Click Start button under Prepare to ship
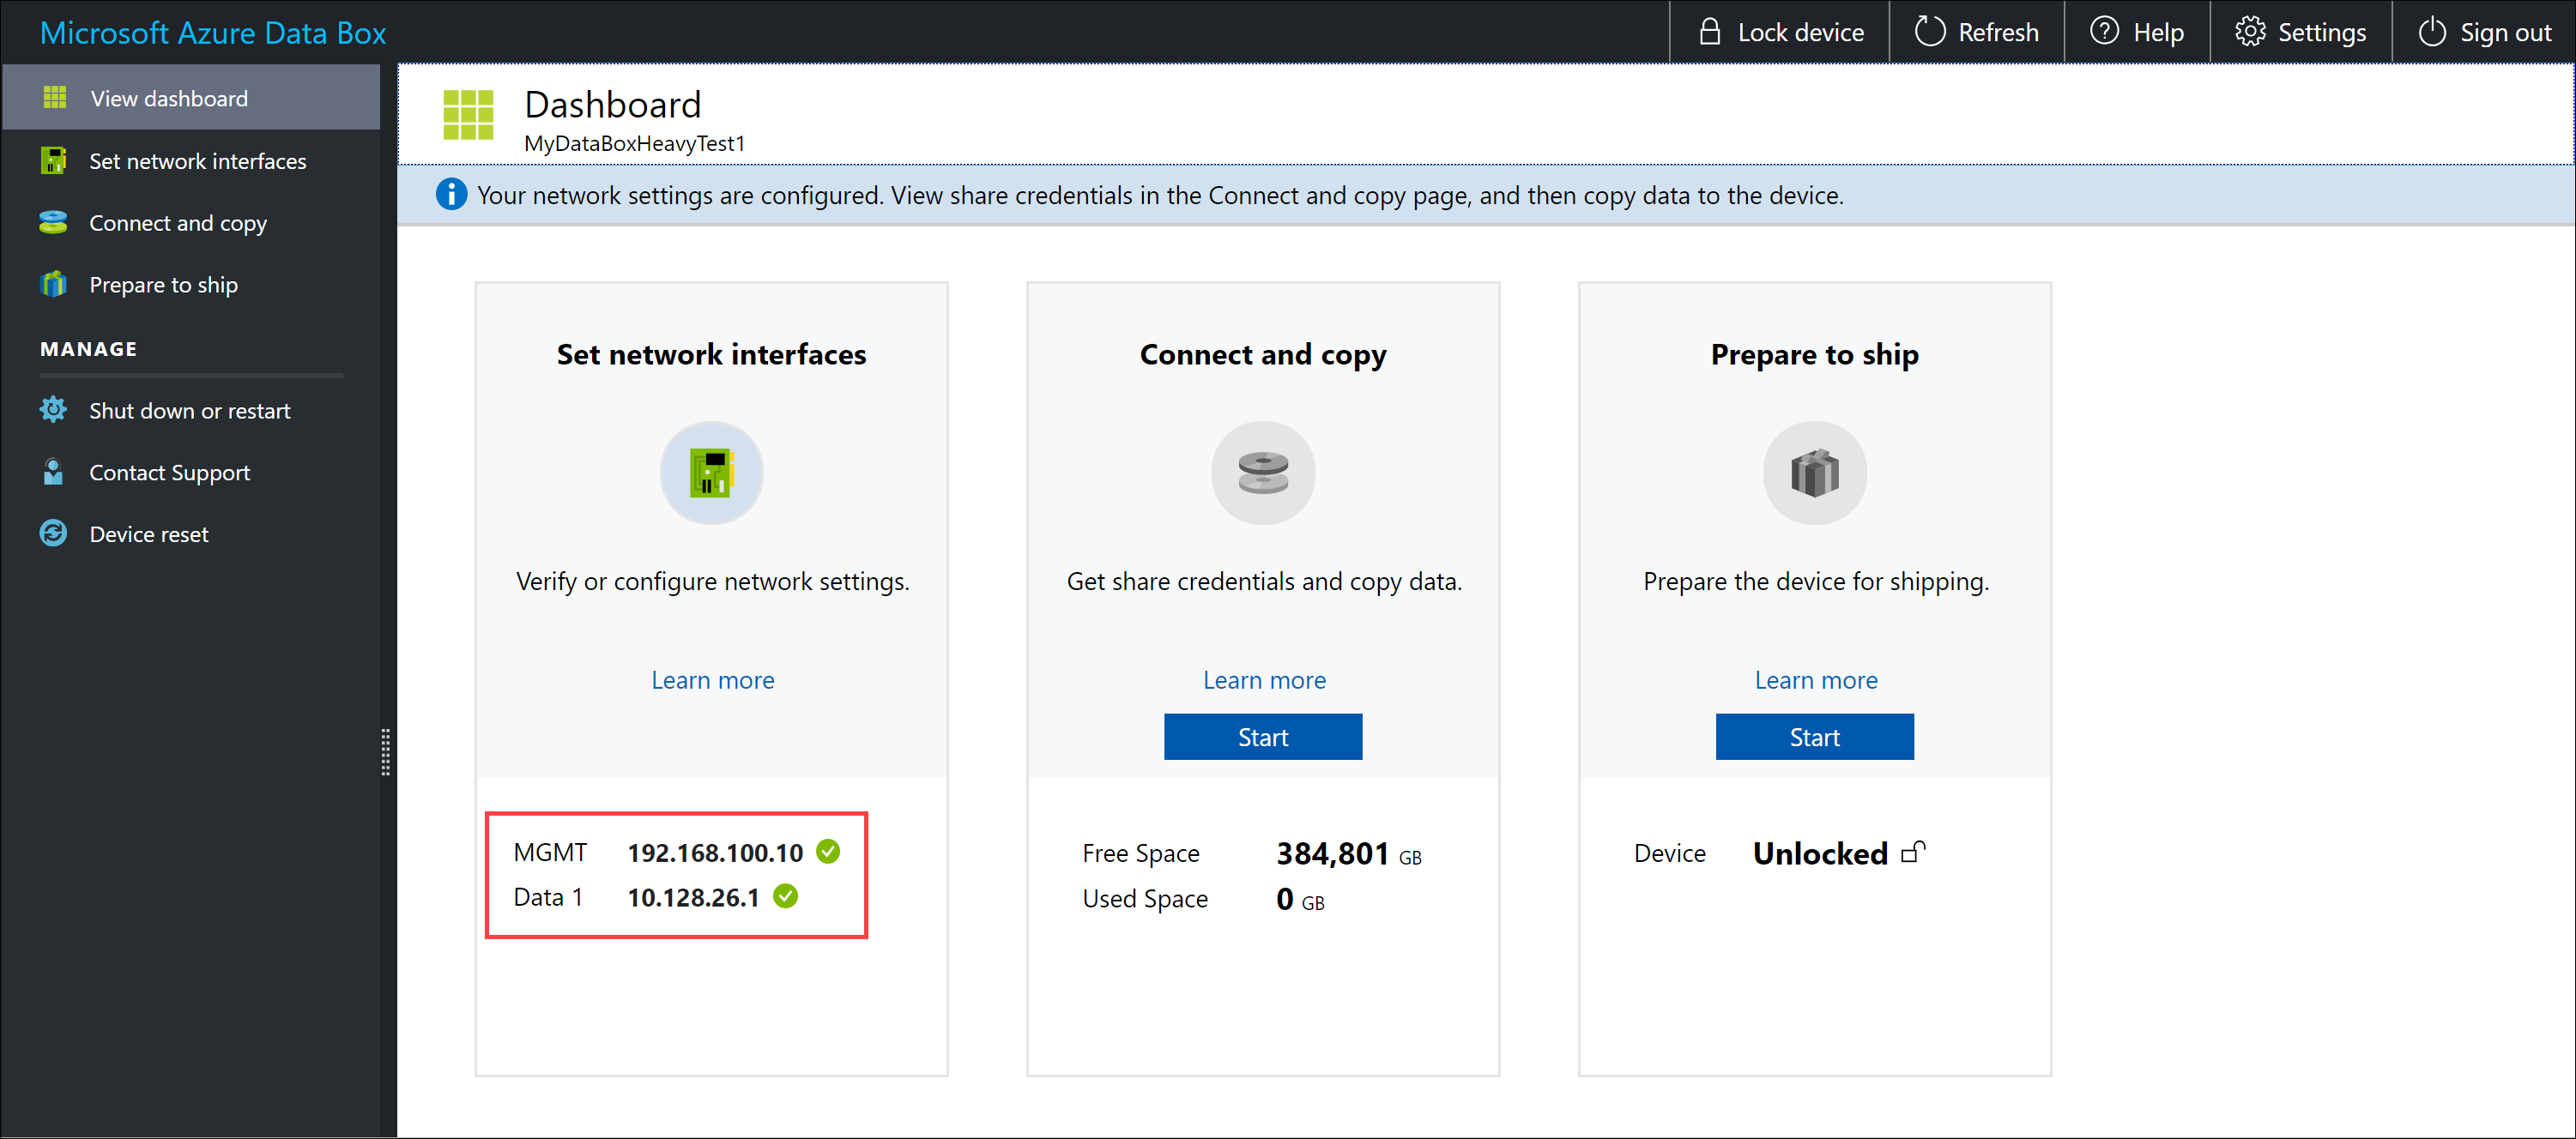Image resolution: width=2576 pixels, height=1139 pixels. pyautogui.click(x=1814, y=737)
